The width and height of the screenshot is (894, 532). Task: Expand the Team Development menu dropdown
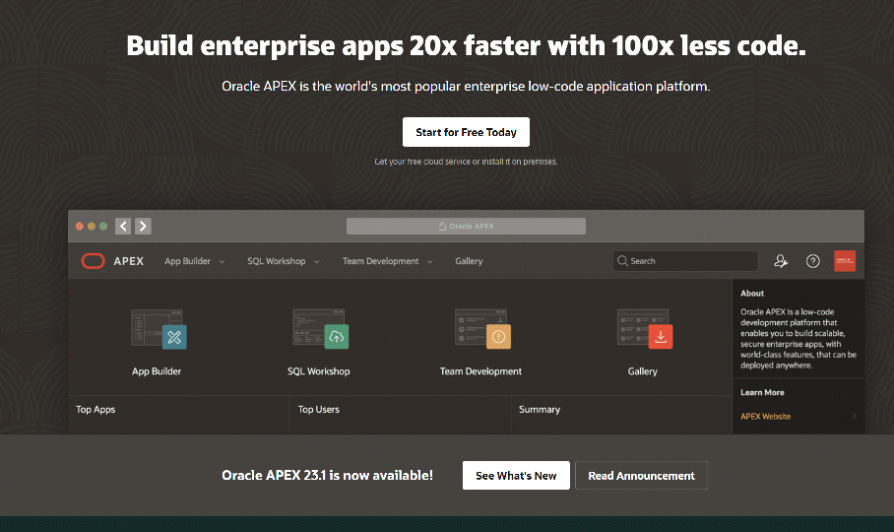[x=387, y=261]
